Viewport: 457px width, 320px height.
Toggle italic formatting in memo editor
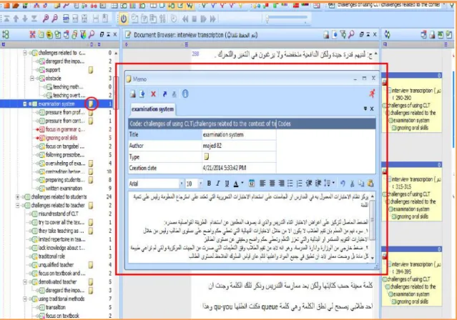(x=217, y=184)
